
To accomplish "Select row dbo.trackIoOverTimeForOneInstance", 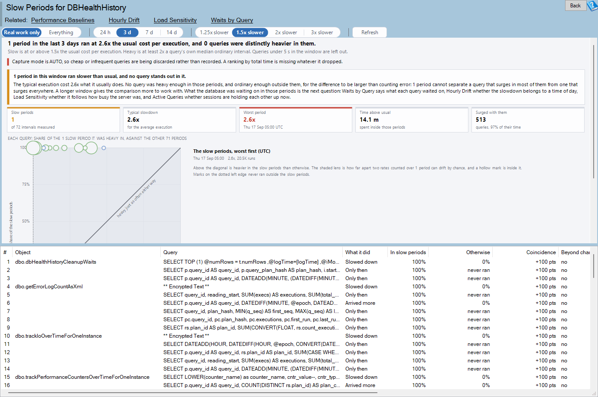I will point(295,336).
